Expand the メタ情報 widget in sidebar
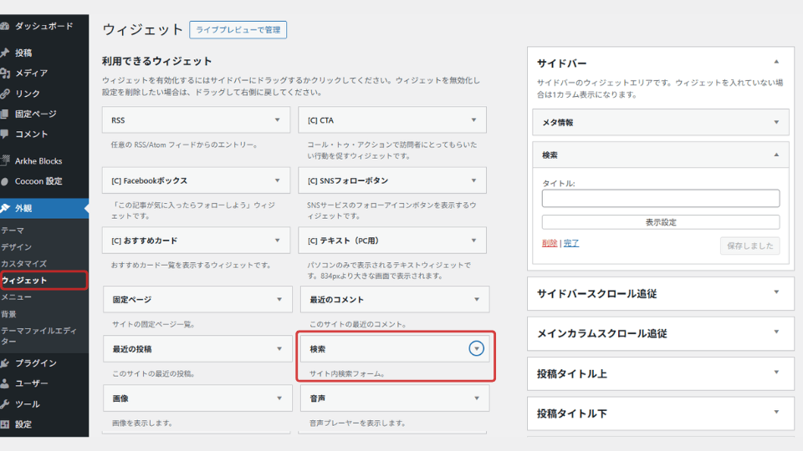803x451 pixels. pos(775,122)
